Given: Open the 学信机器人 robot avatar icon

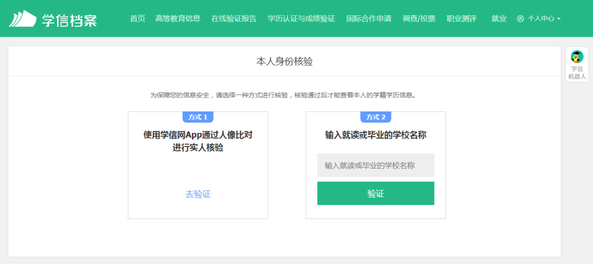Looking at the screenshot, I should (577, 57).
